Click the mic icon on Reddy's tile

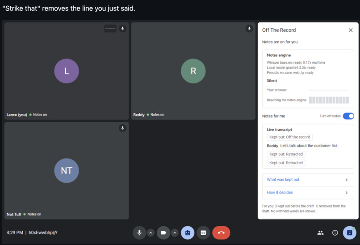click(x=249, y=29)
